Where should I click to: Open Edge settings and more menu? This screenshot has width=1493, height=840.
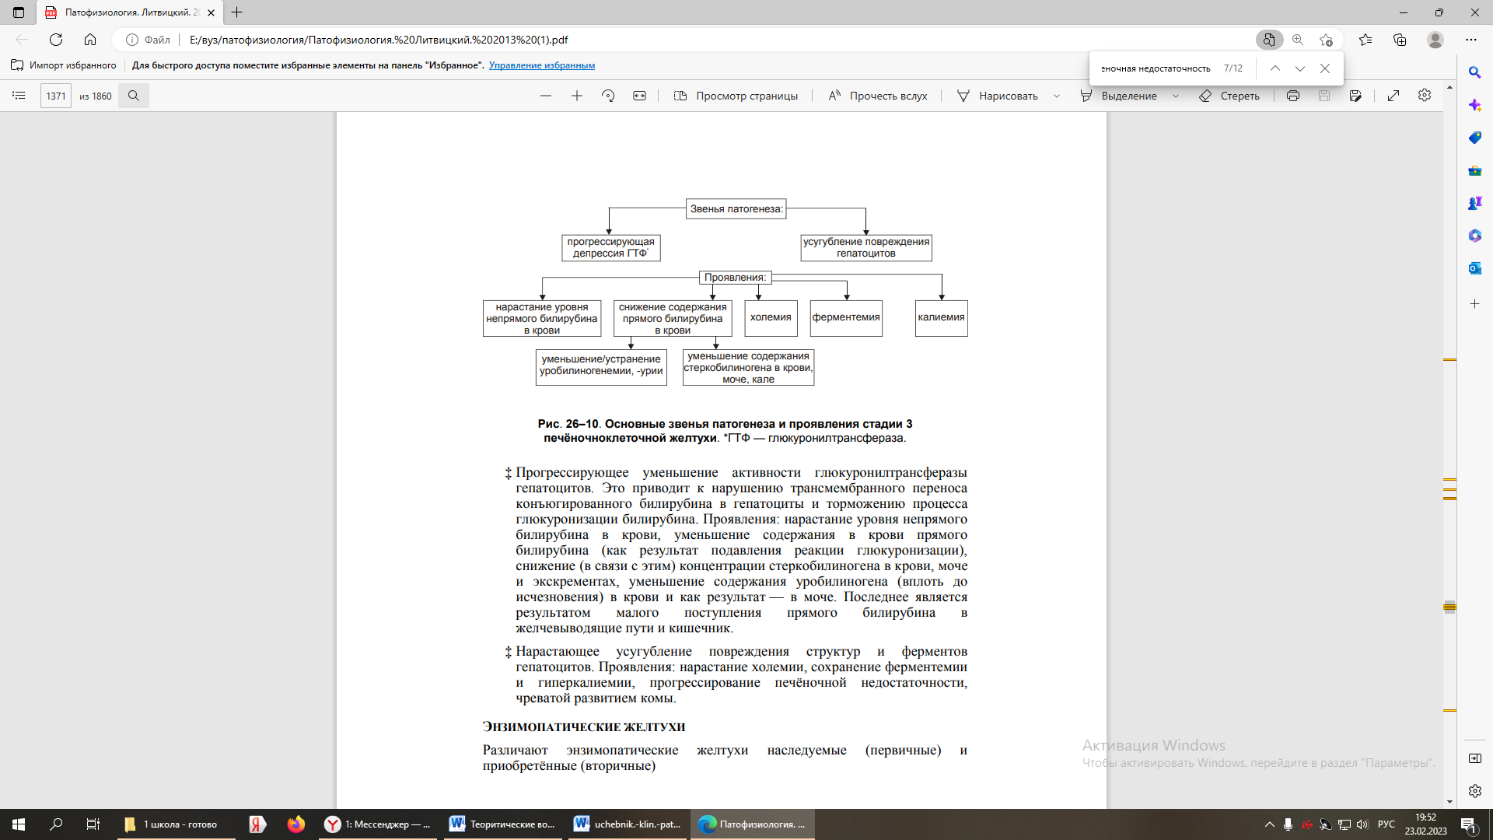[x=1471, y=40]
